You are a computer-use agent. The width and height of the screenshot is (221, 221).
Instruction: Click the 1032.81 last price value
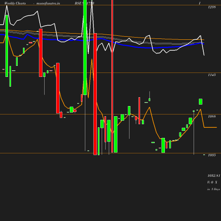(x=214, y=175)
